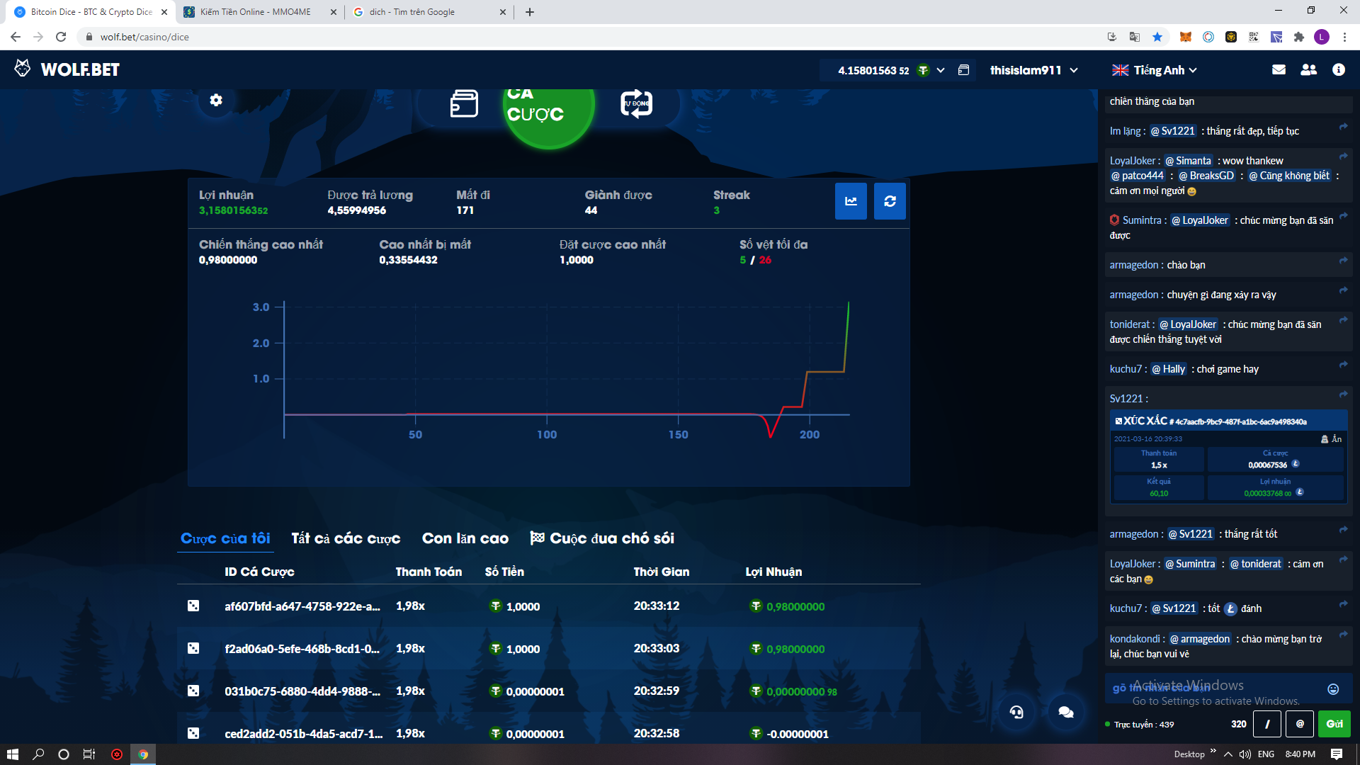Open Cuộc đua chó sói tab
The height and width of the screenshot is (765, 1360).
click(602, 538)
